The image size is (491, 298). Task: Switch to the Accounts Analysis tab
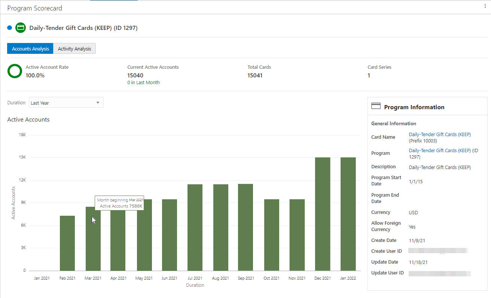30,49
